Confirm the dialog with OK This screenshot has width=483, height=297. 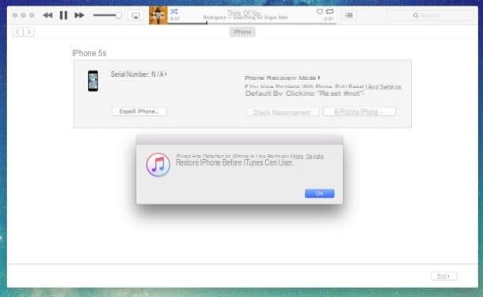pyautogui.click(x=319, y=193)
